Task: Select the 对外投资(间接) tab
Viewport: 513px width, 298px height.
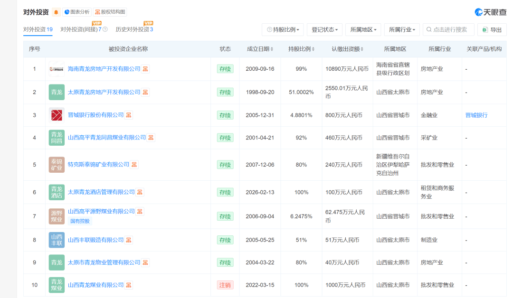Action: pyautogui.click(x=78, y=29)
